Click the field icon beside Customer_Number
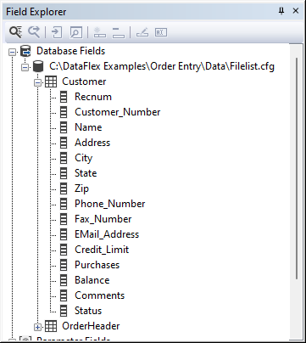Image resolution: width=306 pixels, height=343 pixels. point(64,112)
